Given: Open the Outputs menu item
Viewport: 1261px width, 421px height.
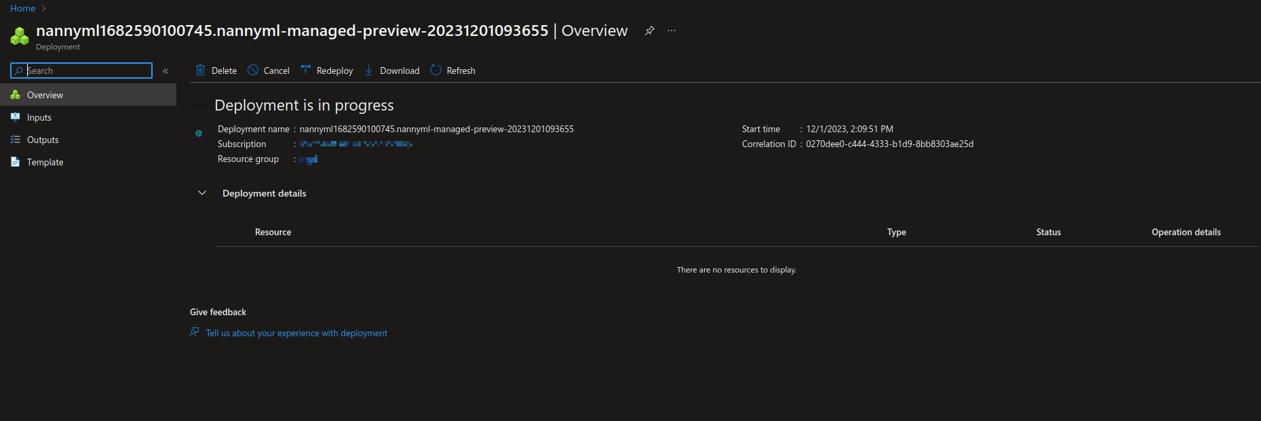Looking at the screenshot, I should point(43,140).
